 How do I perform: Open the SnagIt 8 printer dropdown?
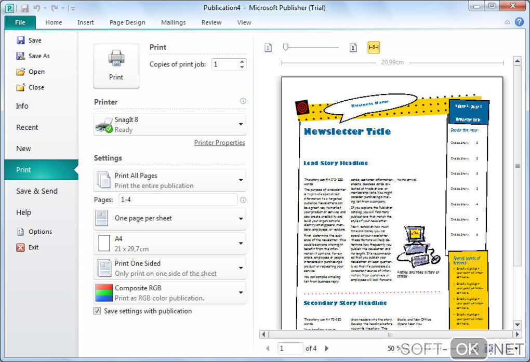(170, 124)
